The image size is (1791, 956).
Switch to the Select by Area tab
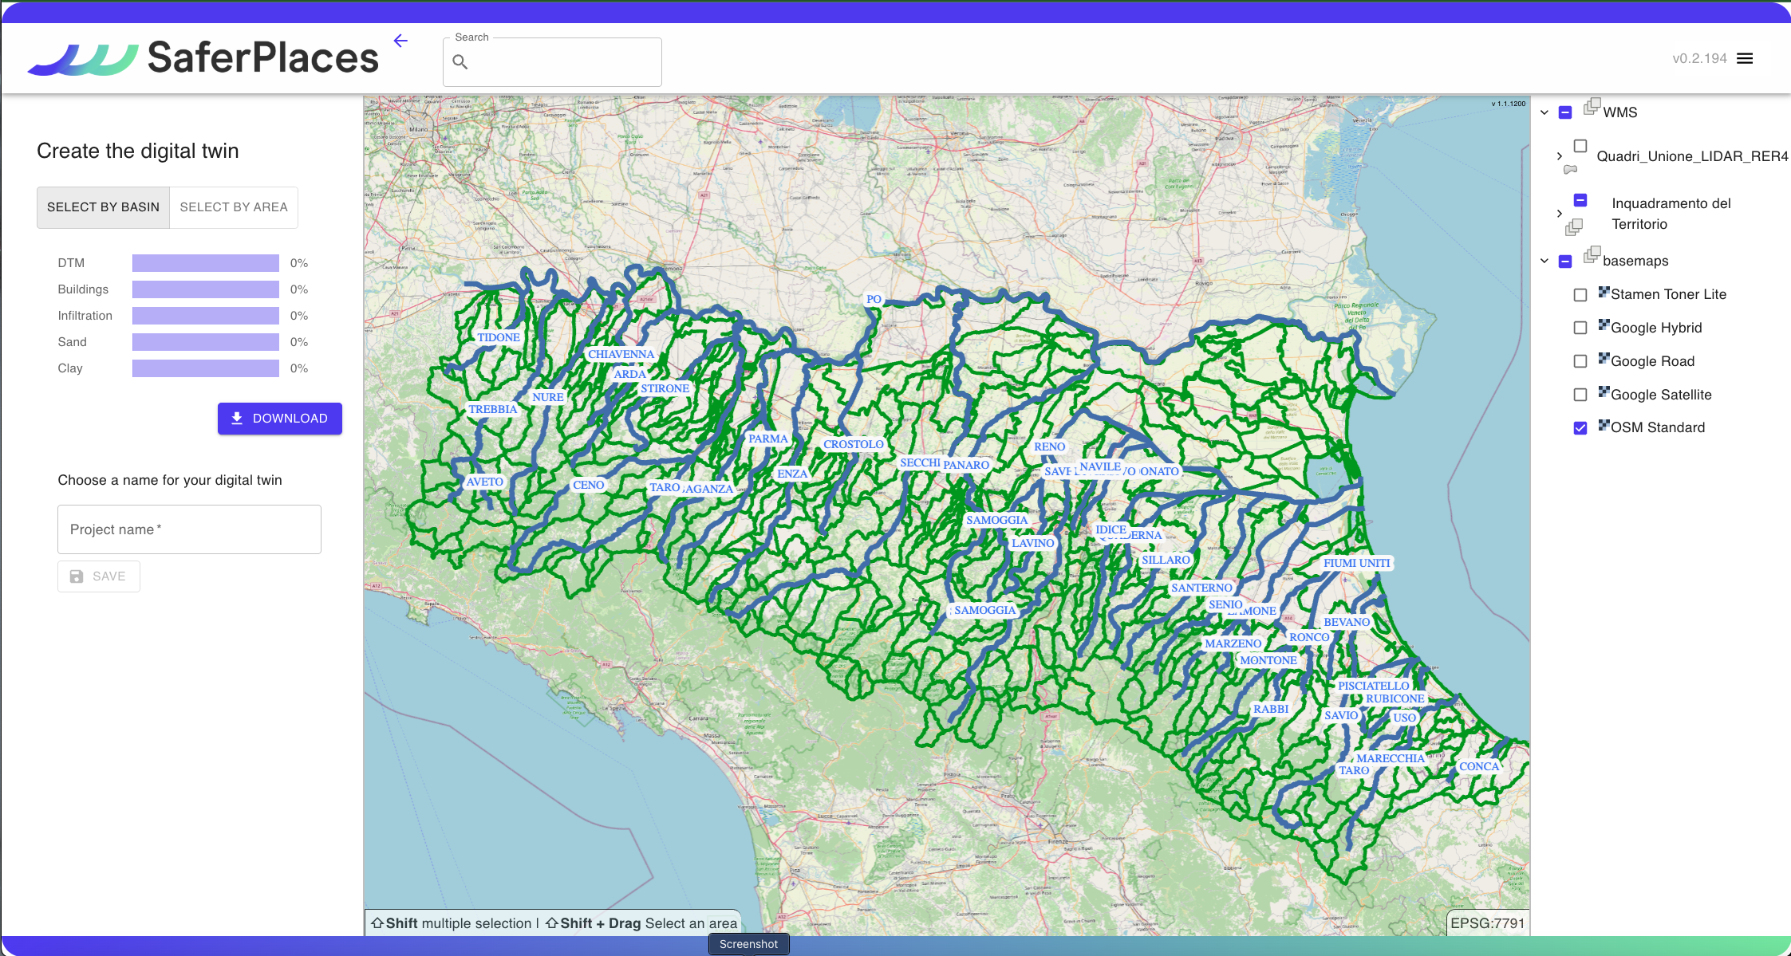pos(234,207)
